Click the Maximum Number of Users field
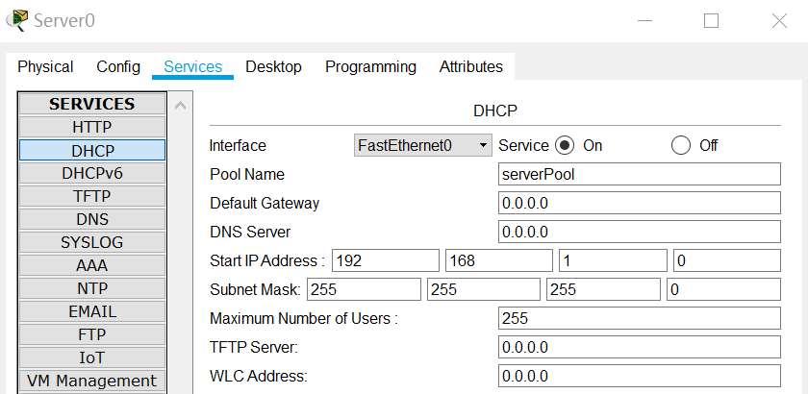 click(640, 319)
